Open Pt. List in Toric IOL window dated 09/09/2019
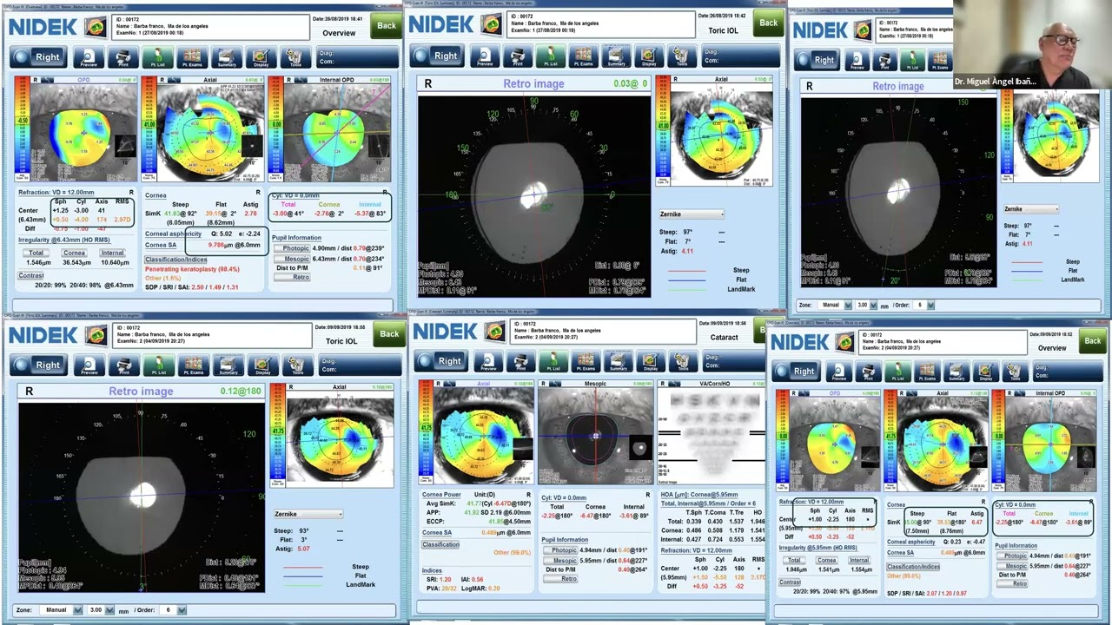Image resolution: width=1112 pixels, height=625 pixels. coord(159,365)
